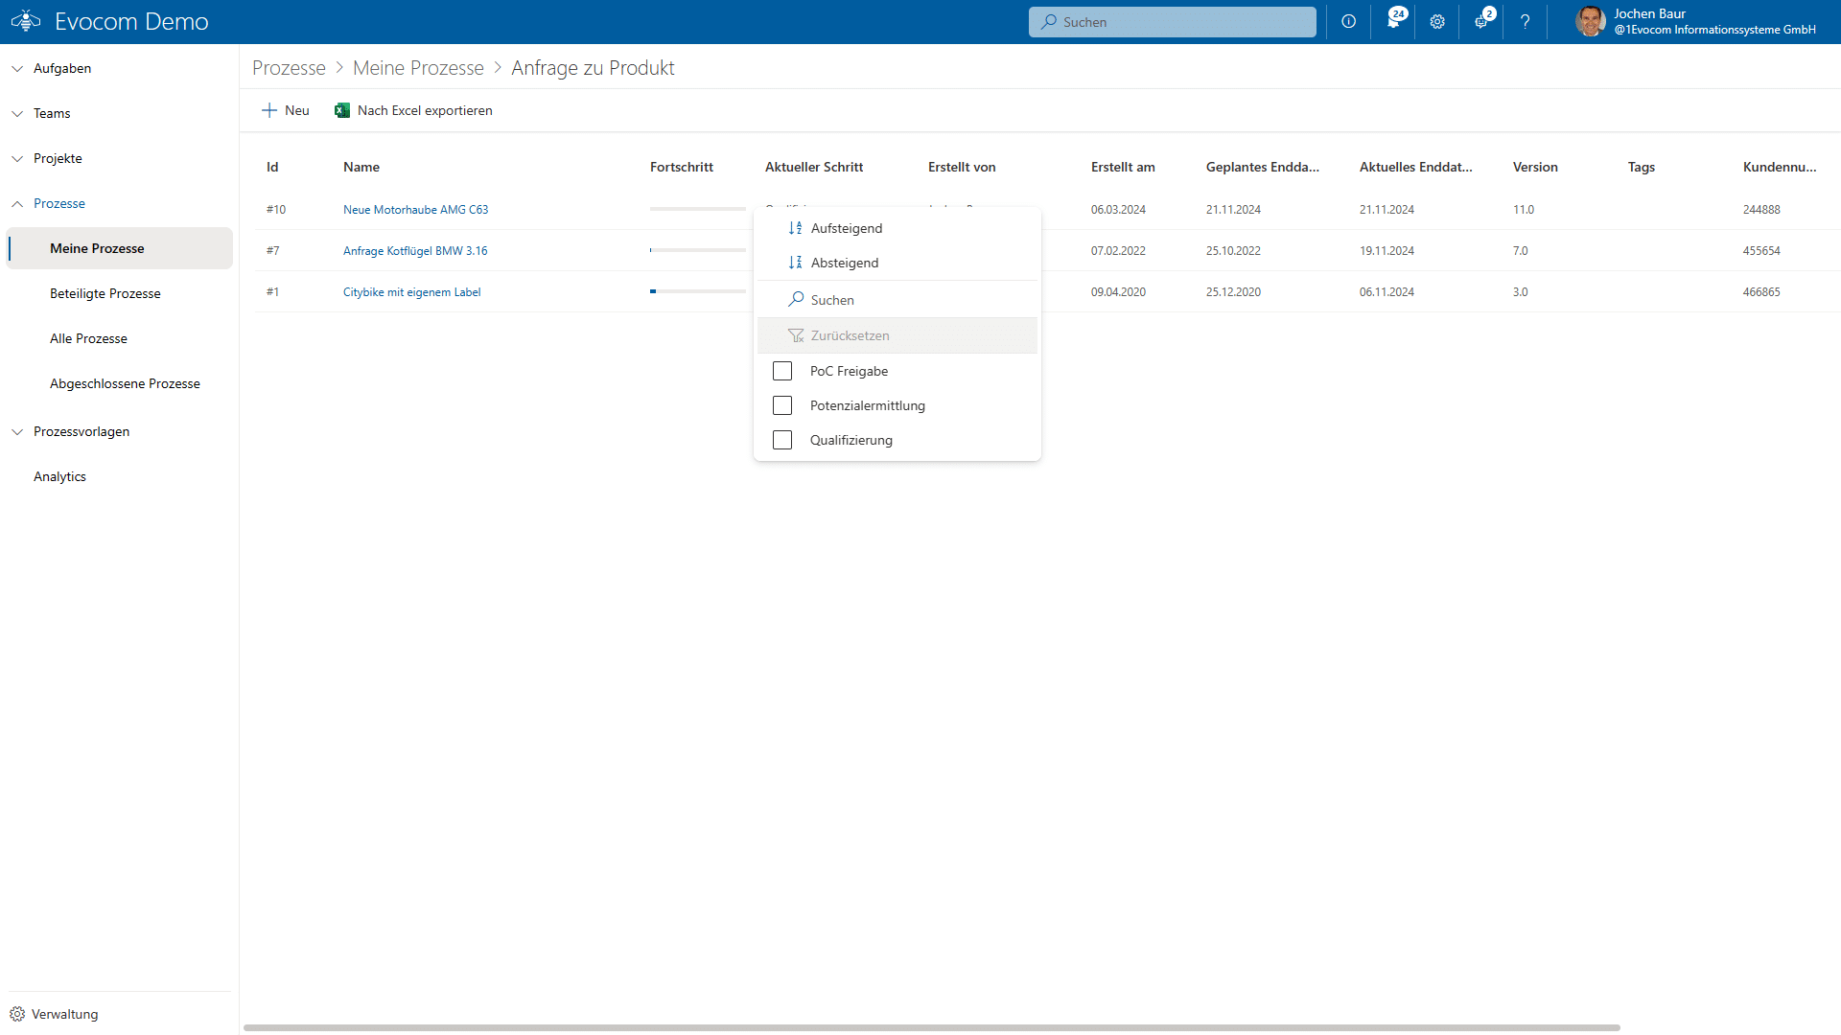Open the chat icon with 2 badge
This screenshot has width=1841, height=1035.
click(1482, 20)
